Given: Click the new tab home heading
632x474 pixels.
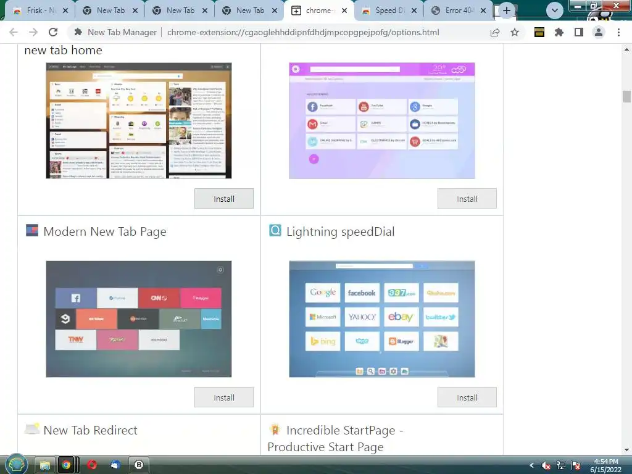Looking at the screenshot, I should [64, 51].
